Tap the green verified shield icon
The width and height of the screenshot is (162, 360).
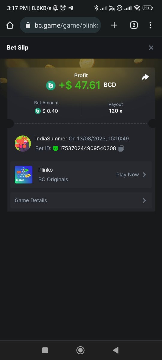(55, 148)
